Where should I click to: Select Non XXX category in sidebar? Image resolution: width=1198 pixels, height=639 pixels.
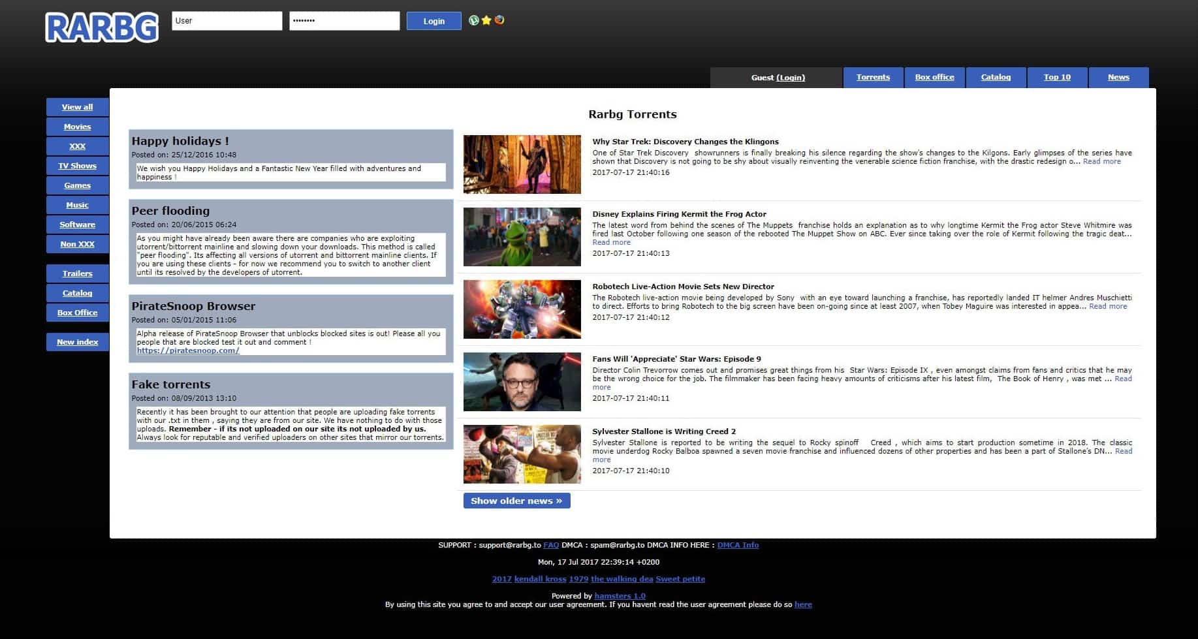[78, 244]
